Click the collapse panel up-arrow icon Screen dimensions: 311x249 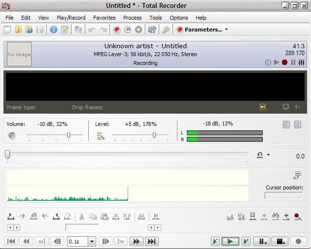[x=298, y=124]
